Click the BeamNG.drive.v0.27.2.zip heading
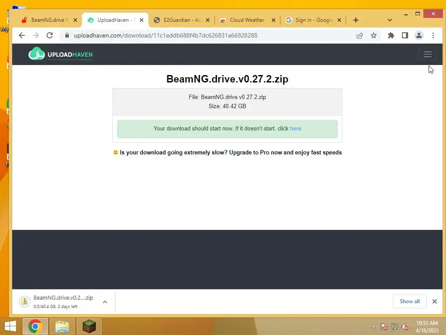The width and height of the screenshot is (446, 335). click(x=227, y=79)
